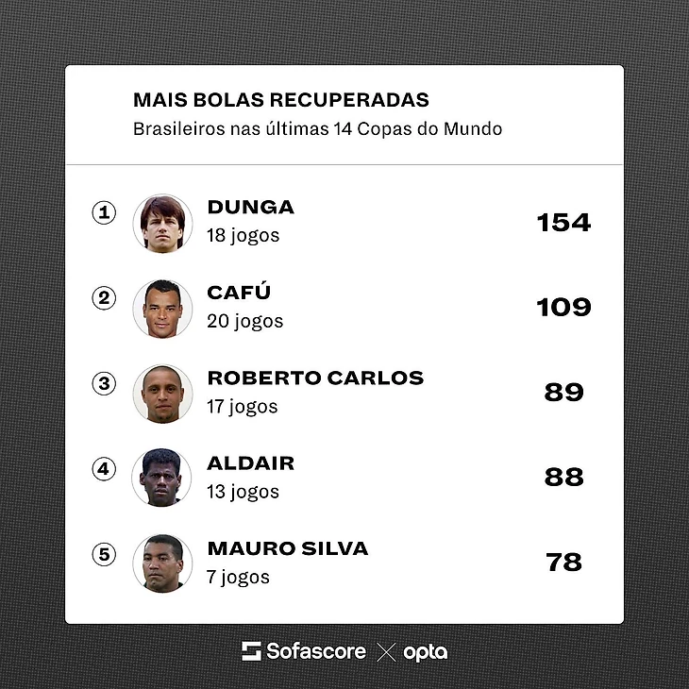
Task: Open the avatar photo in Aldair's row
Action: pos(161,479)
